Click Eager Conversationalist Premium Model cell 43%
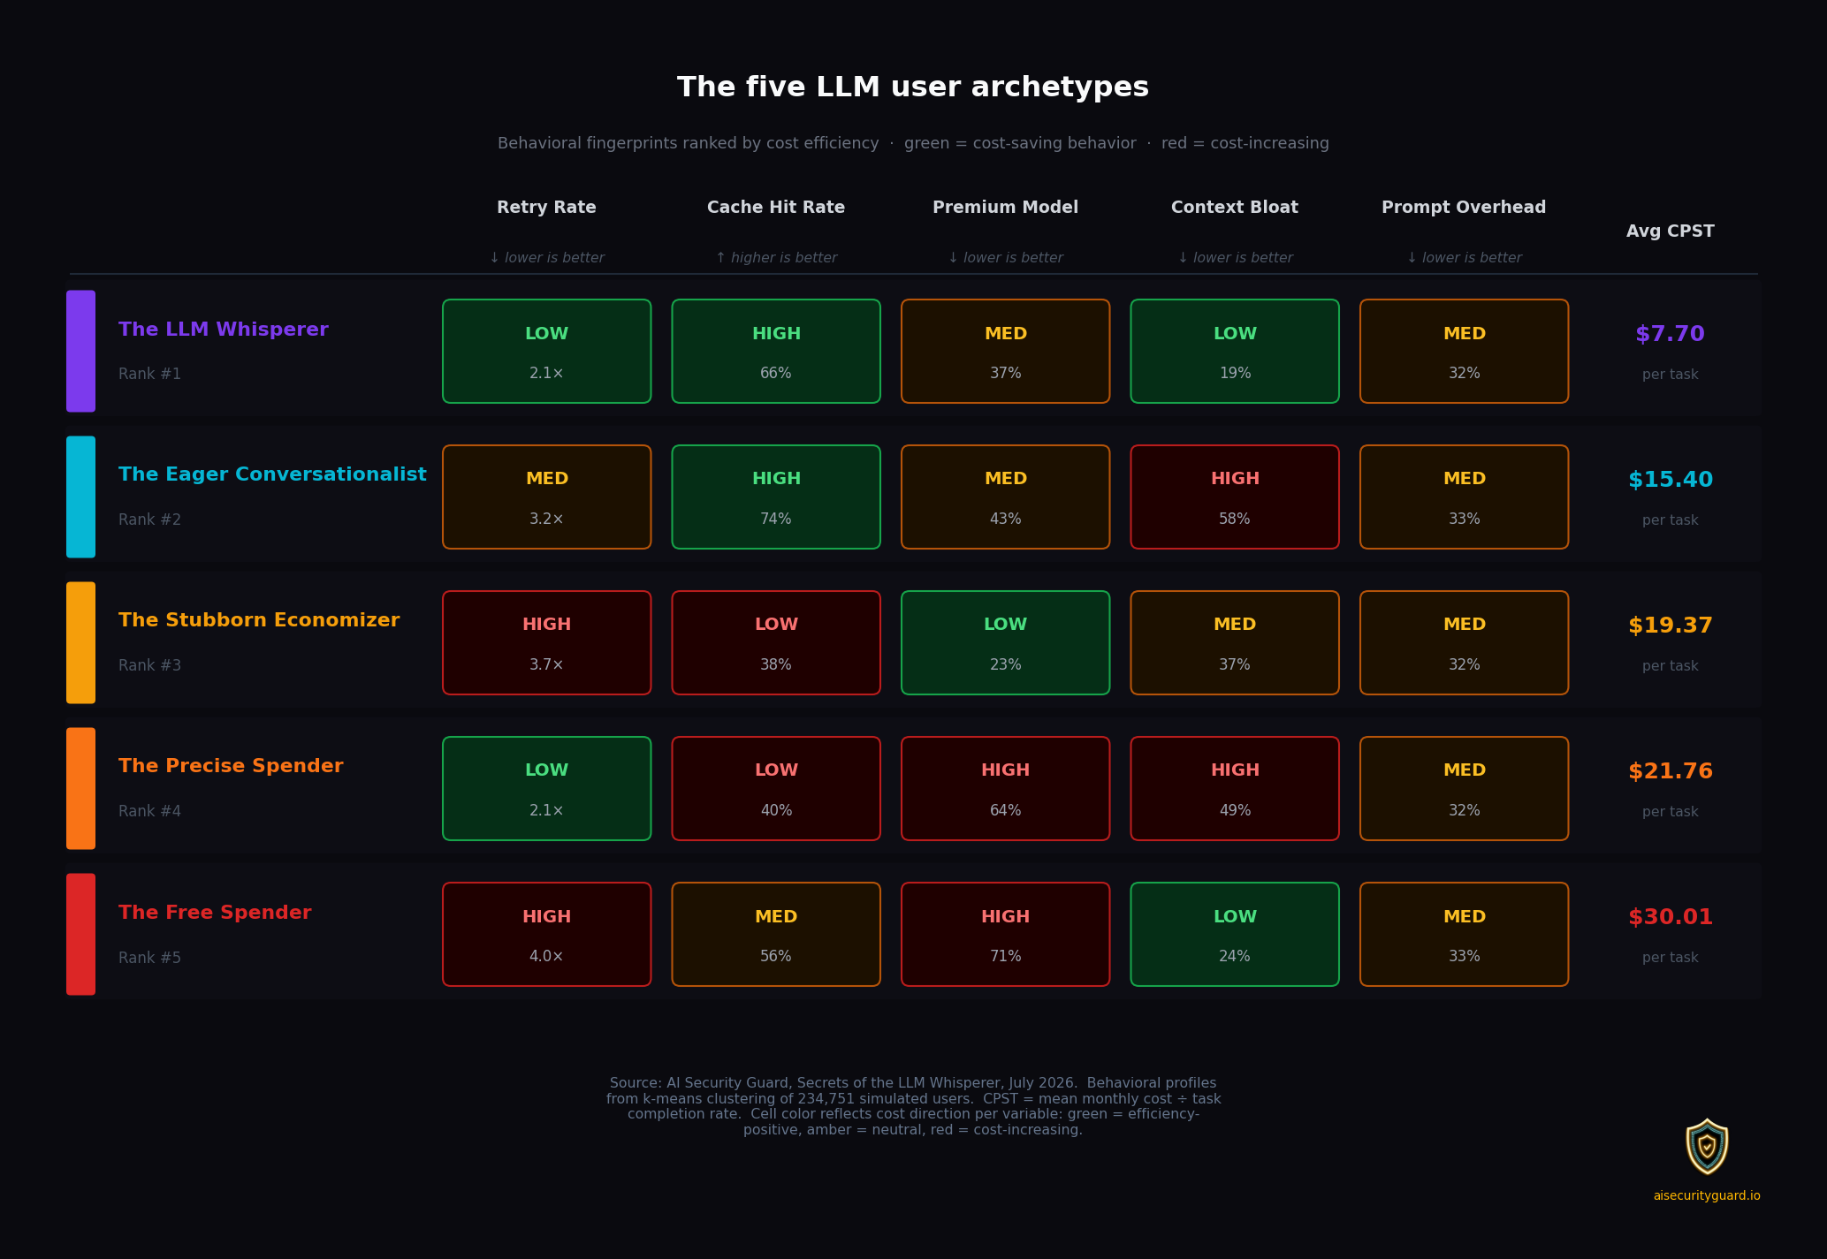1827x1259 pixels. [1005, 497]
